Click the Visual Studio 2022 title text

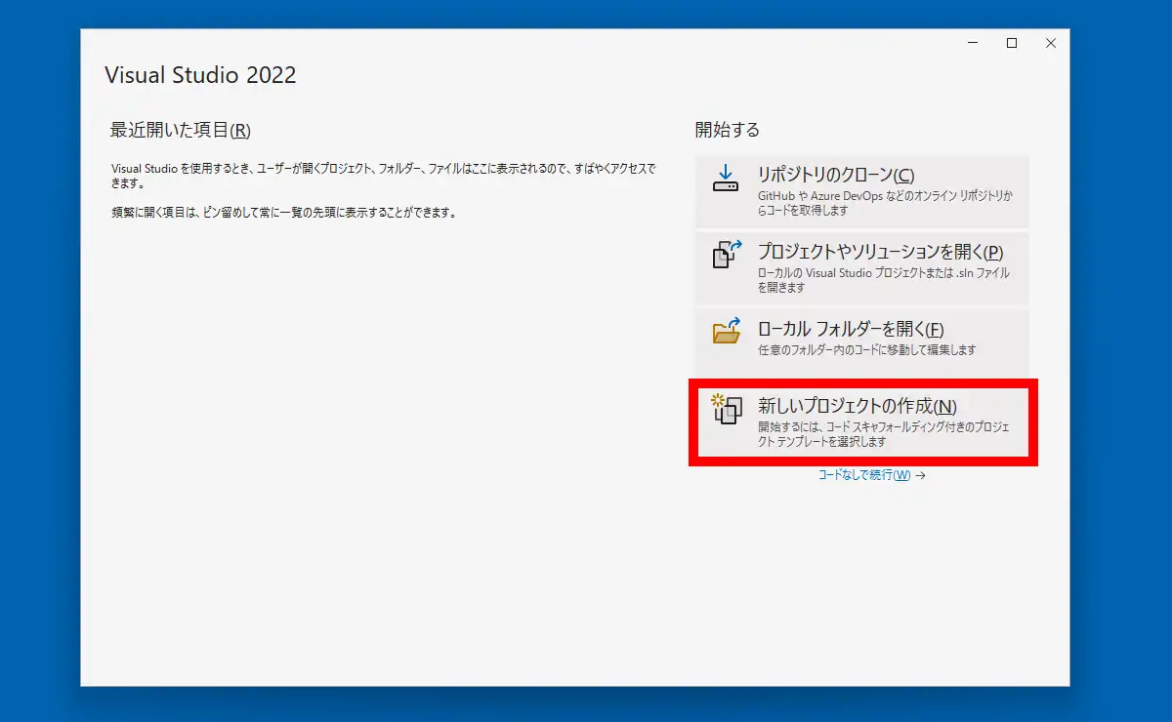point(200,75)
